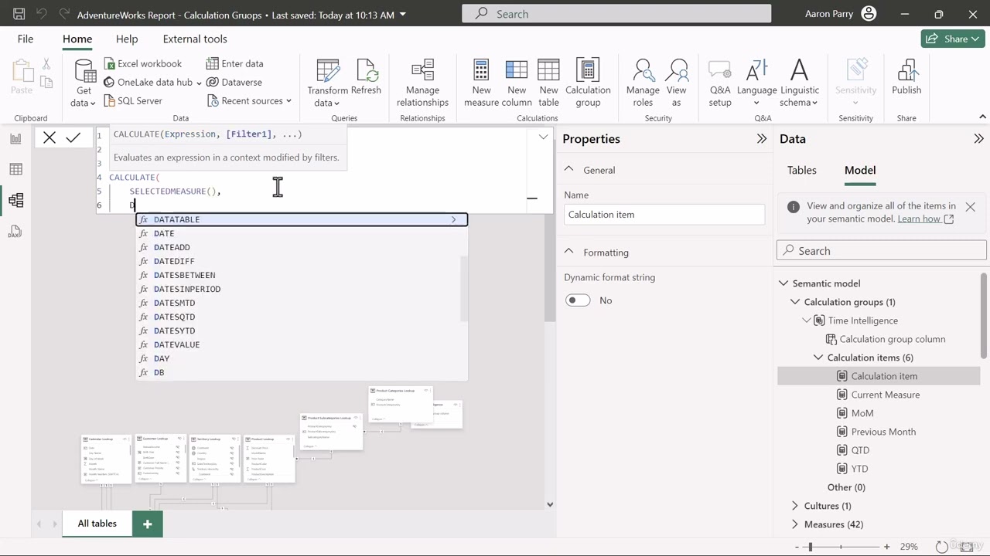The image size is (990, 556).
Task: Click the Share button
Action: 953,39
